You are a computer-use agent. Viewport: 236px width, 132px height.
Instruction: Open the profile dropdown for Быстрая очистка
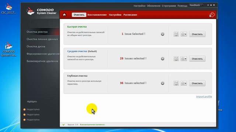(184, 34)
